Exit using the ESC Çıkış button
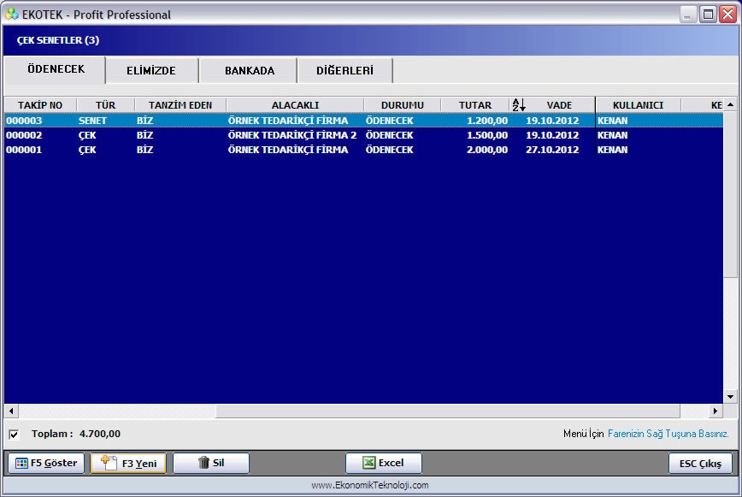Screen dimensions: 742x497 coord(700,464)
